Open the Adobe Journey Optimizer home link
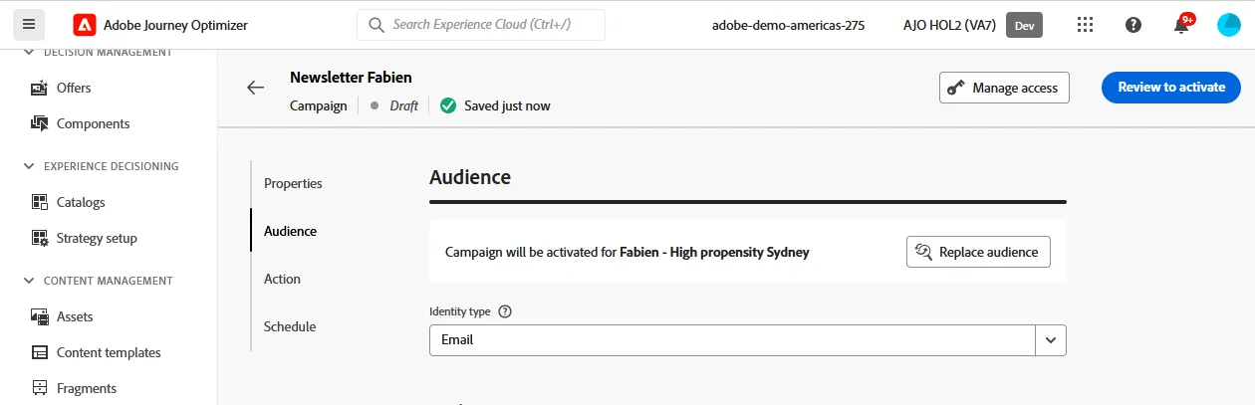The height and width of the screenshot is (405, 1255). (x=175, y=25)
